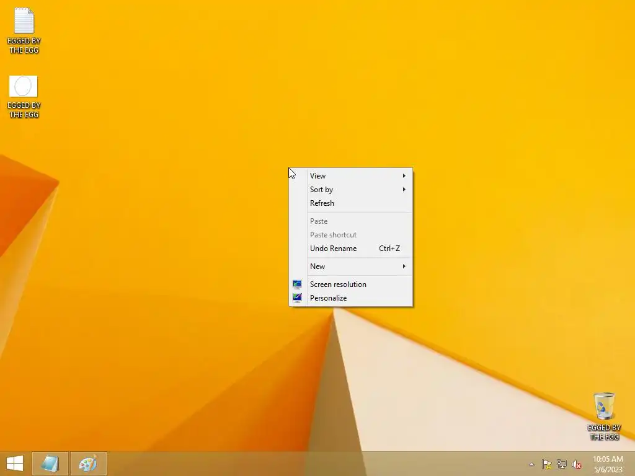Open Personalize from context menu
The height and width of the screenshot is (476, 635).
click(351, 298)
